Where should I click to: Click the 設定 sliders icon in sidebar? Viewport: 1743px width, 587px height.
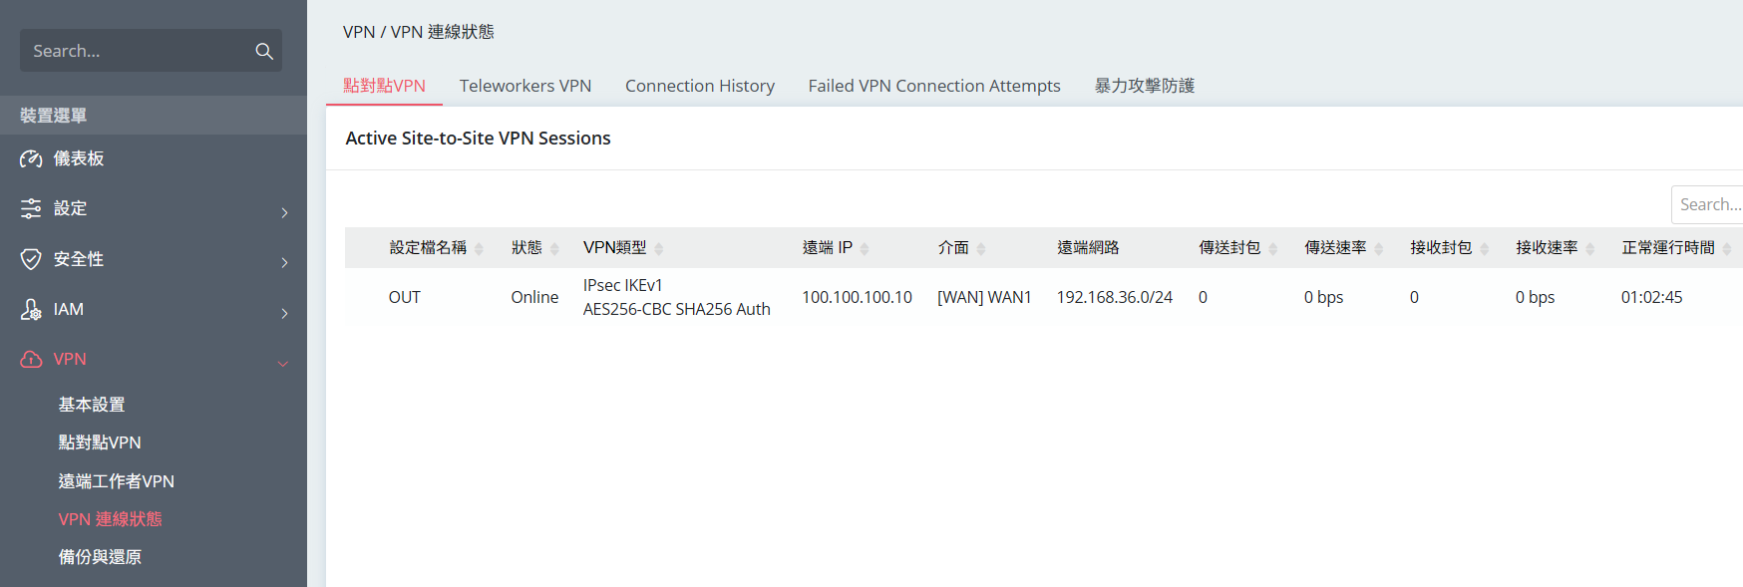tap(31, 208)
